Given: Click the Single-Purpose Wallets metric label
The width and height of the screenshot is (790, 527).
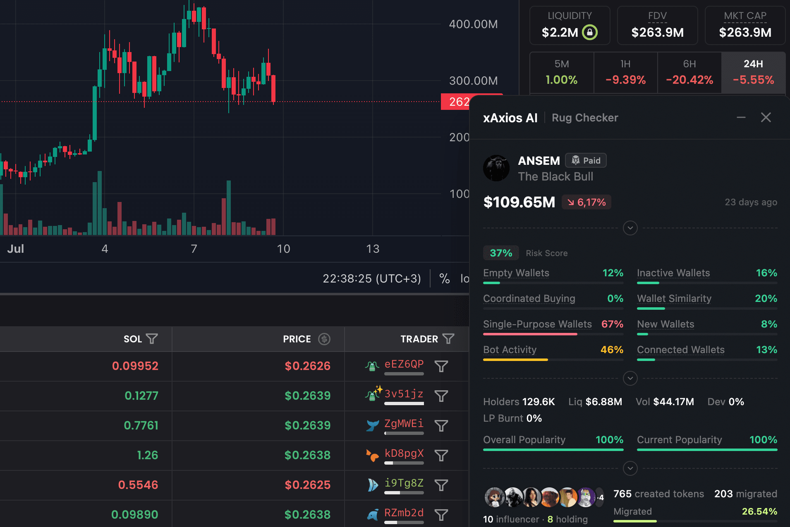Looking at the screenshot, I should click(537, 324).
